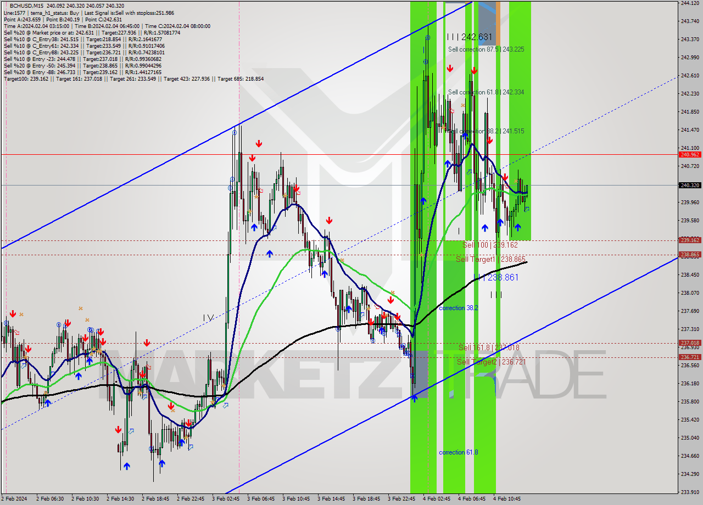Click the blue 'correction 61.8' label
Image resolution: width=703 pixels, height=505 pixels.
(x=458, y=452)
